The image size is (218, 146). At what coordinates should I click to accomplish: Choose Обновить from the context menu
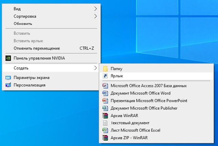point(51,23)
